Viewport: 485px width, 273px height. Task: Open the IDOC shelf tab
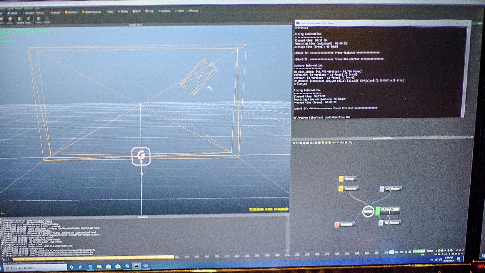tap(136, 11)
